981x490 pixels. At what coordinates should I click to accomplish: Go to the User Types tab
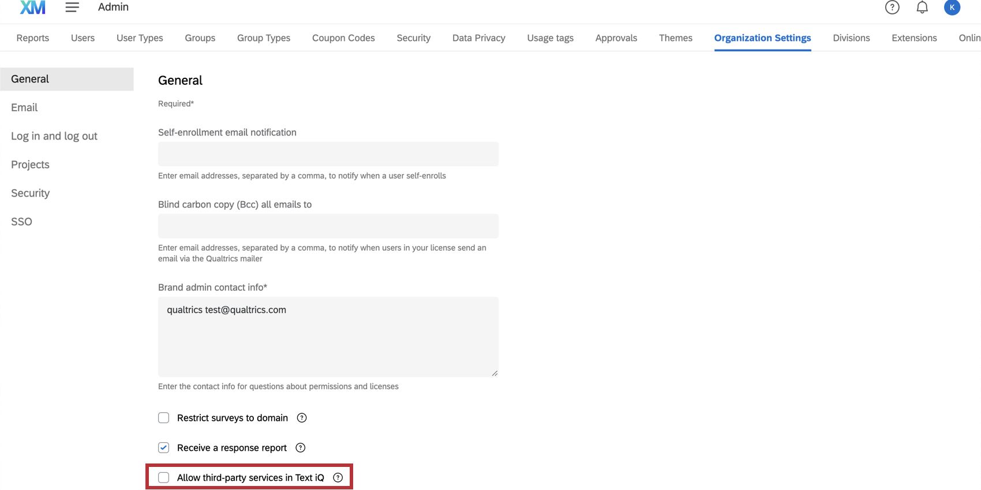[140, 38]
